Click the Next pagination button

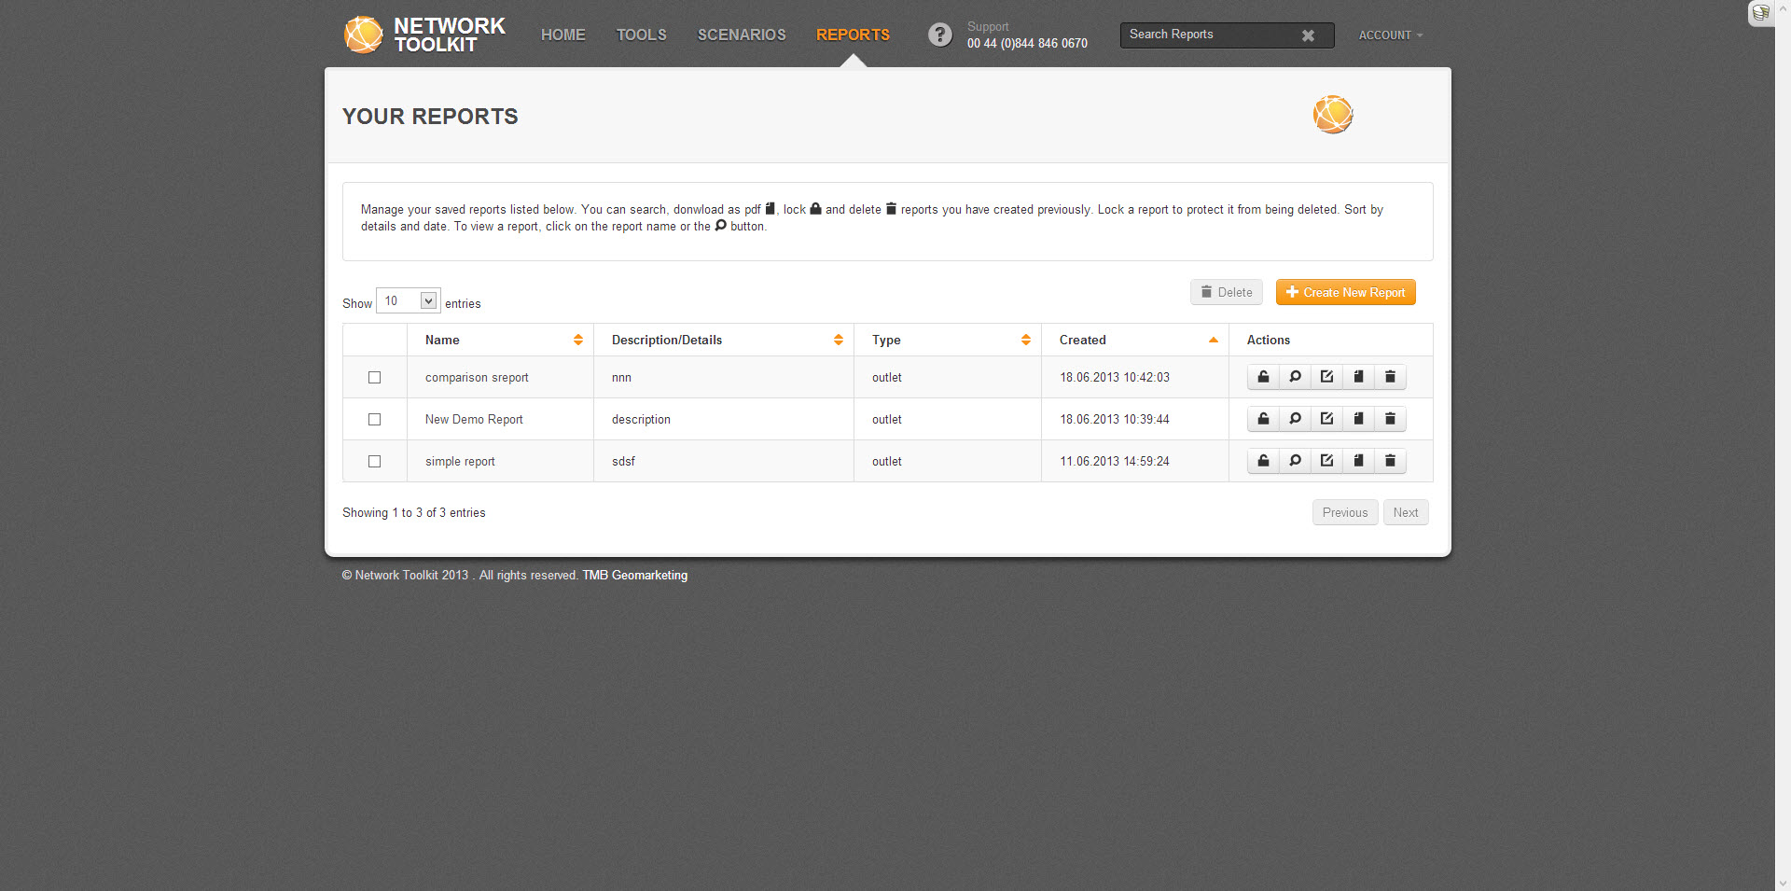coord(1405,512)
